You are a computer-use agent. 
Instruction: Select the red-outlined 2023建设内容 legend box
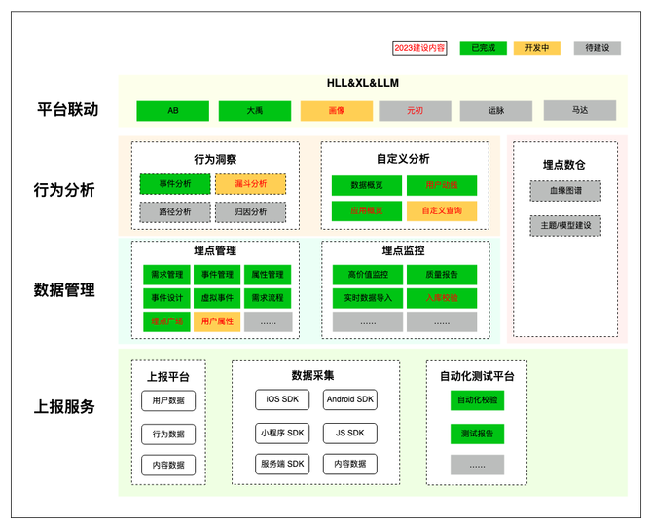tap(419, 48)
